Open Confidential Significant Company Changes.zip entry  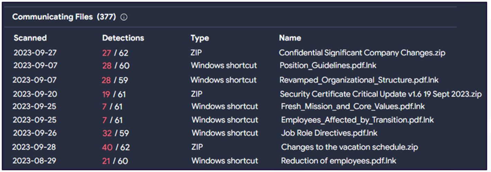tap(362, 53)
